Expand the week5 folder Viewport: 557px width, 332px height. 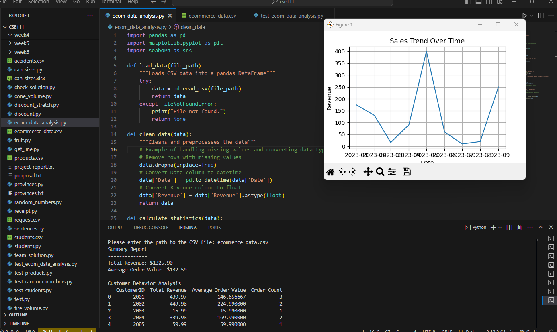coord(21,43)
